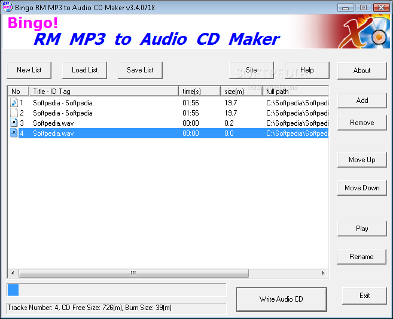Click the 19.7 size of track 1

(231, 103)
